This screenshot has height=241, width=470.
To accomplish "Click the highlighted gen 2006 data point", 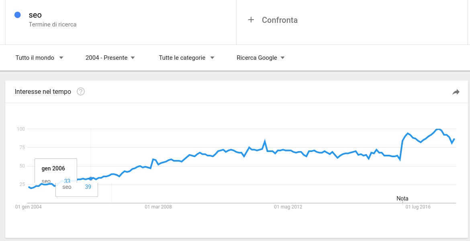I will pos(91,178).
